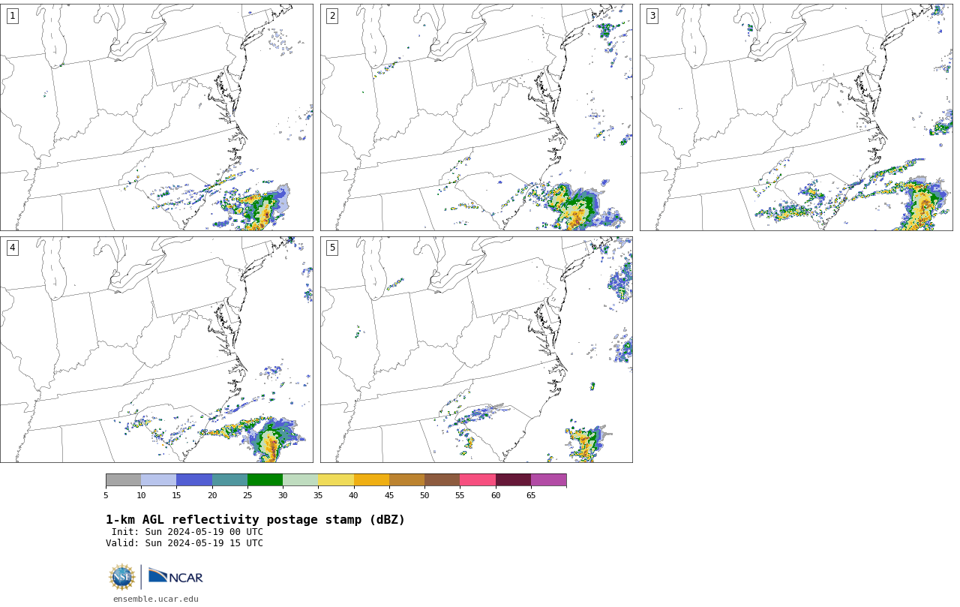Click the number 1 panel label

coord(12,16)
